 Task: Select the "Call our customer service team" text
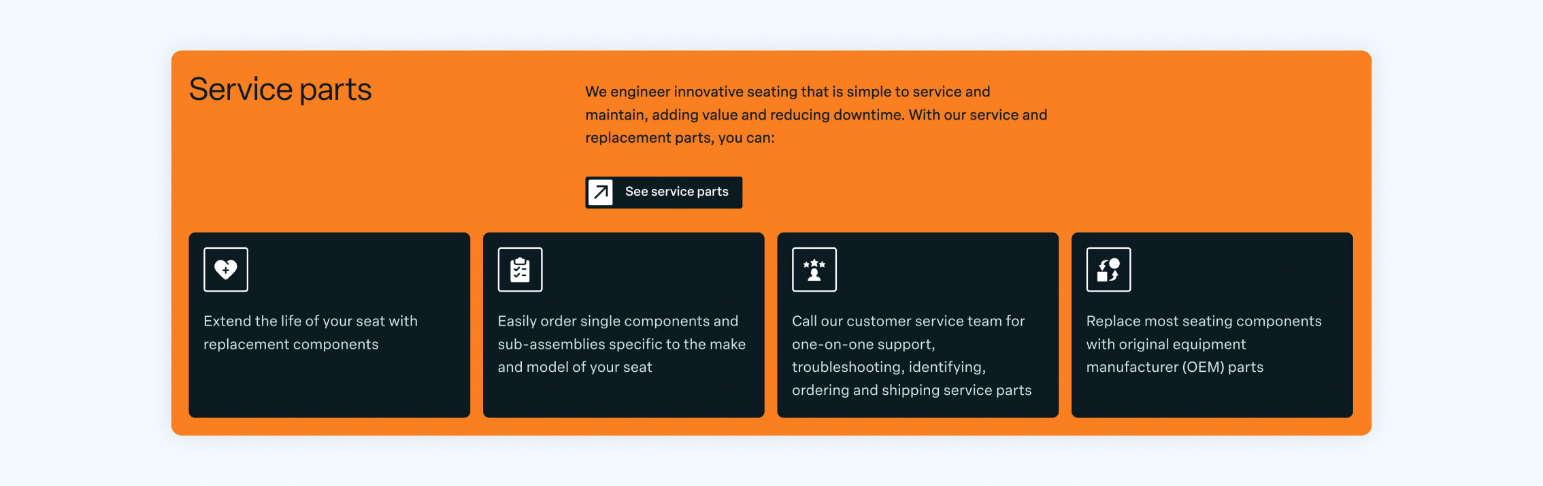point(911,355)
